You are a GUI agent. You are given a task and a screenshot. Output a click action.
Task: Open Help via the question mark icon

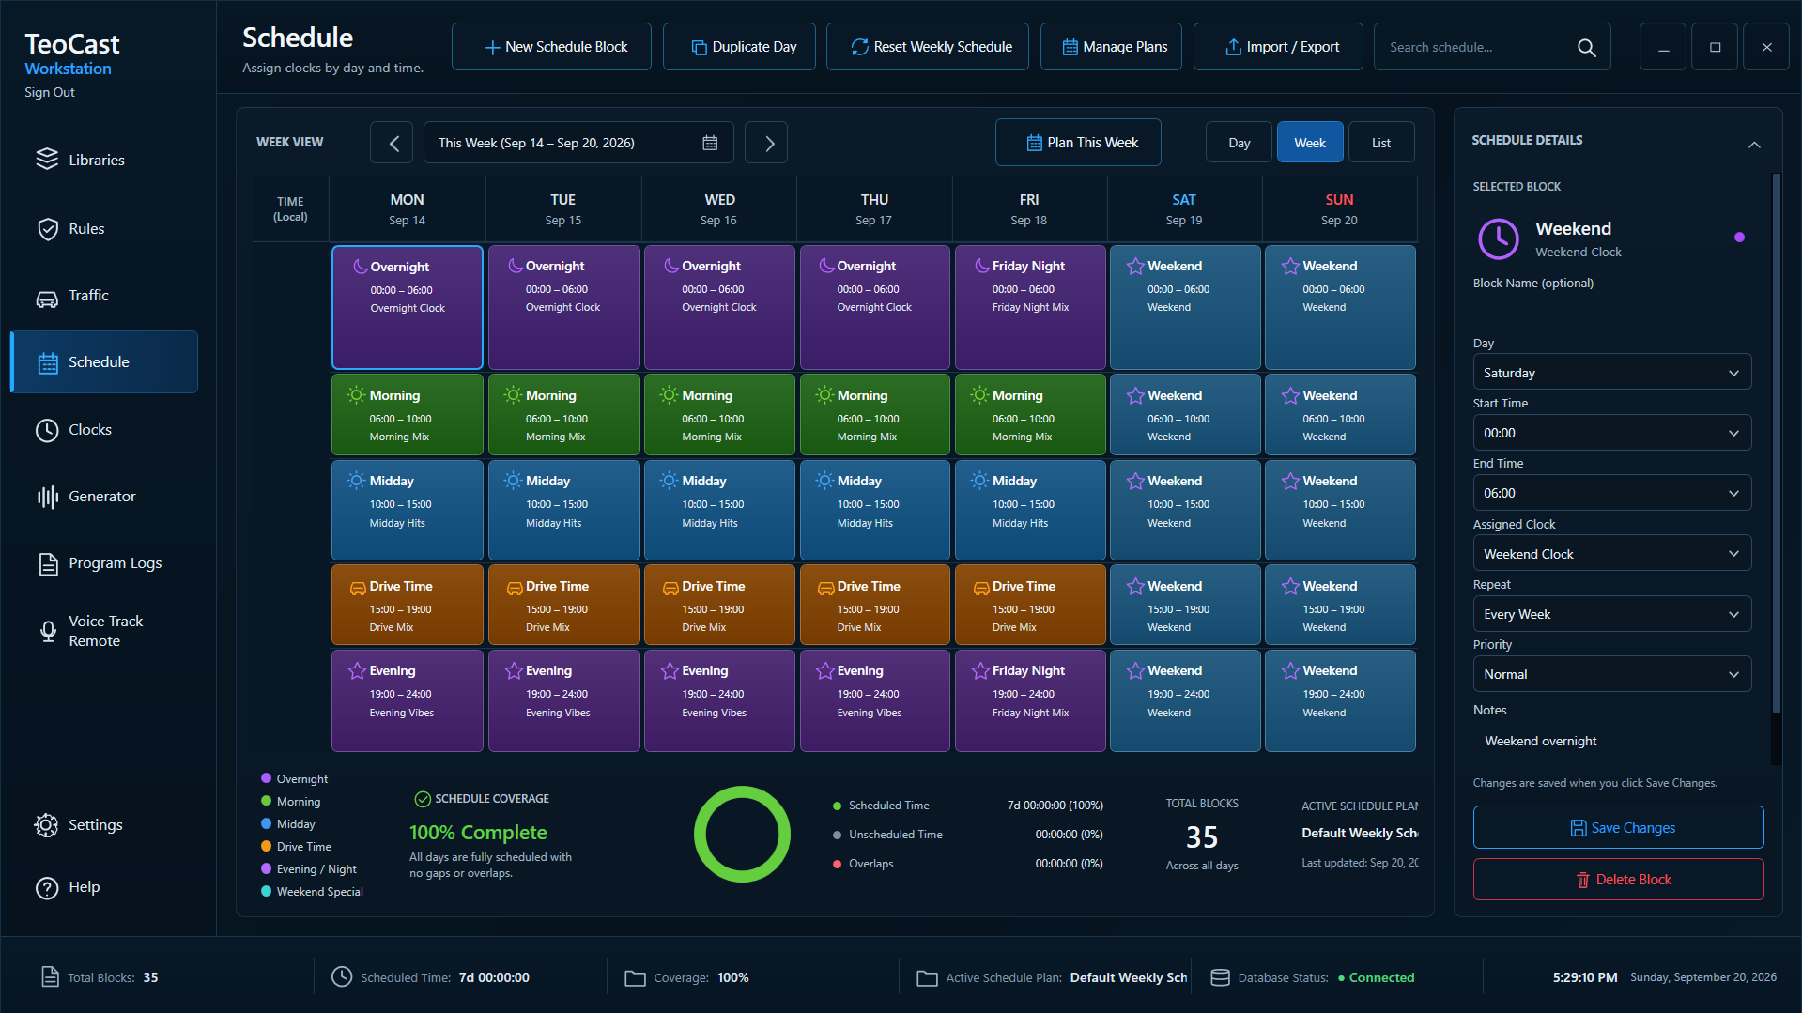pyautogui.click(x=47, y=887)
